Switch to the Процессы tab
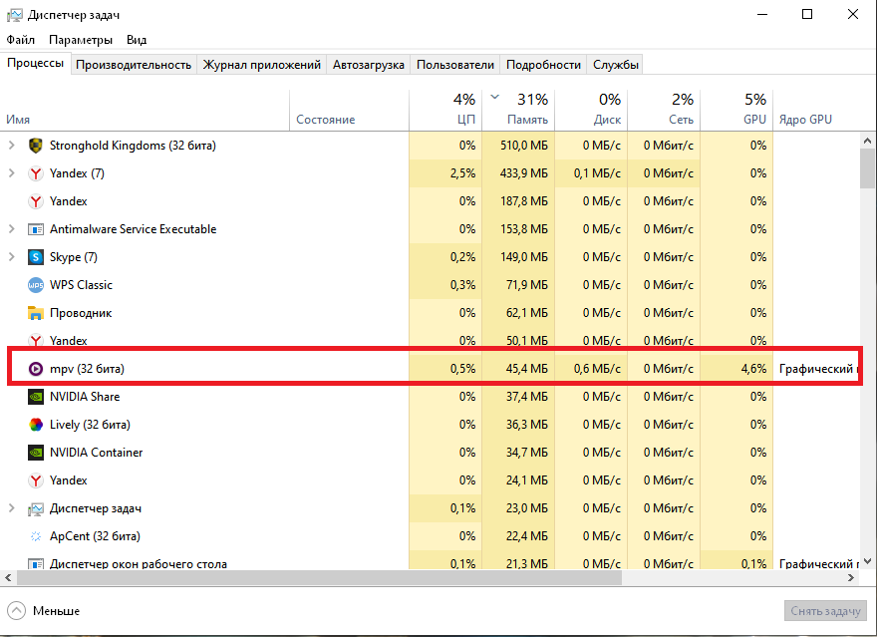This screenshot has height=637, width=877. [x=35, y=63]
